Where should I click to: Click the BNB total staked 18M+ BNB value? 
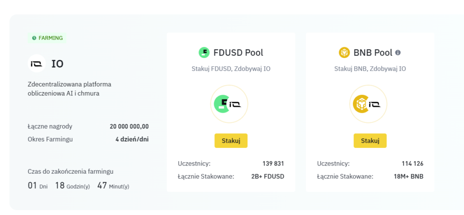tap(408, 176)
